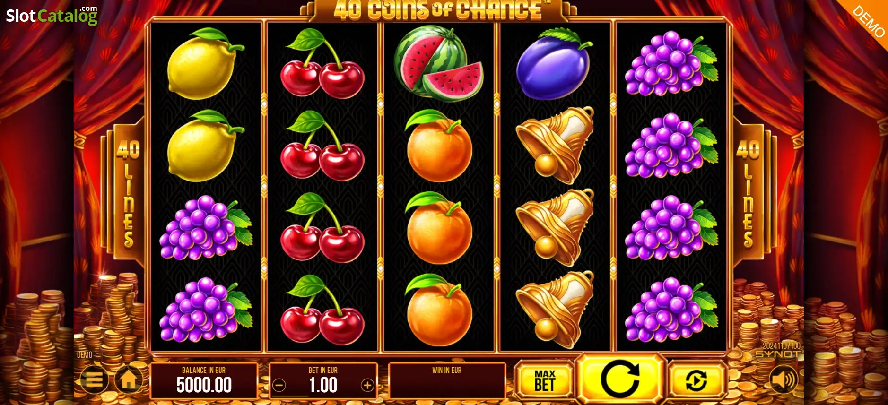Screen dimensions: 888x405
Task: Increase the bet with plus button
Action: (367, 386)
